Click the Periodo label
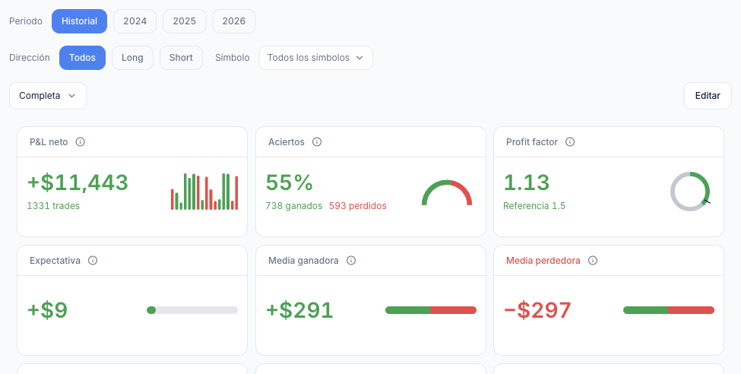This screenshot has height=374, width=741. pos(26,21)
